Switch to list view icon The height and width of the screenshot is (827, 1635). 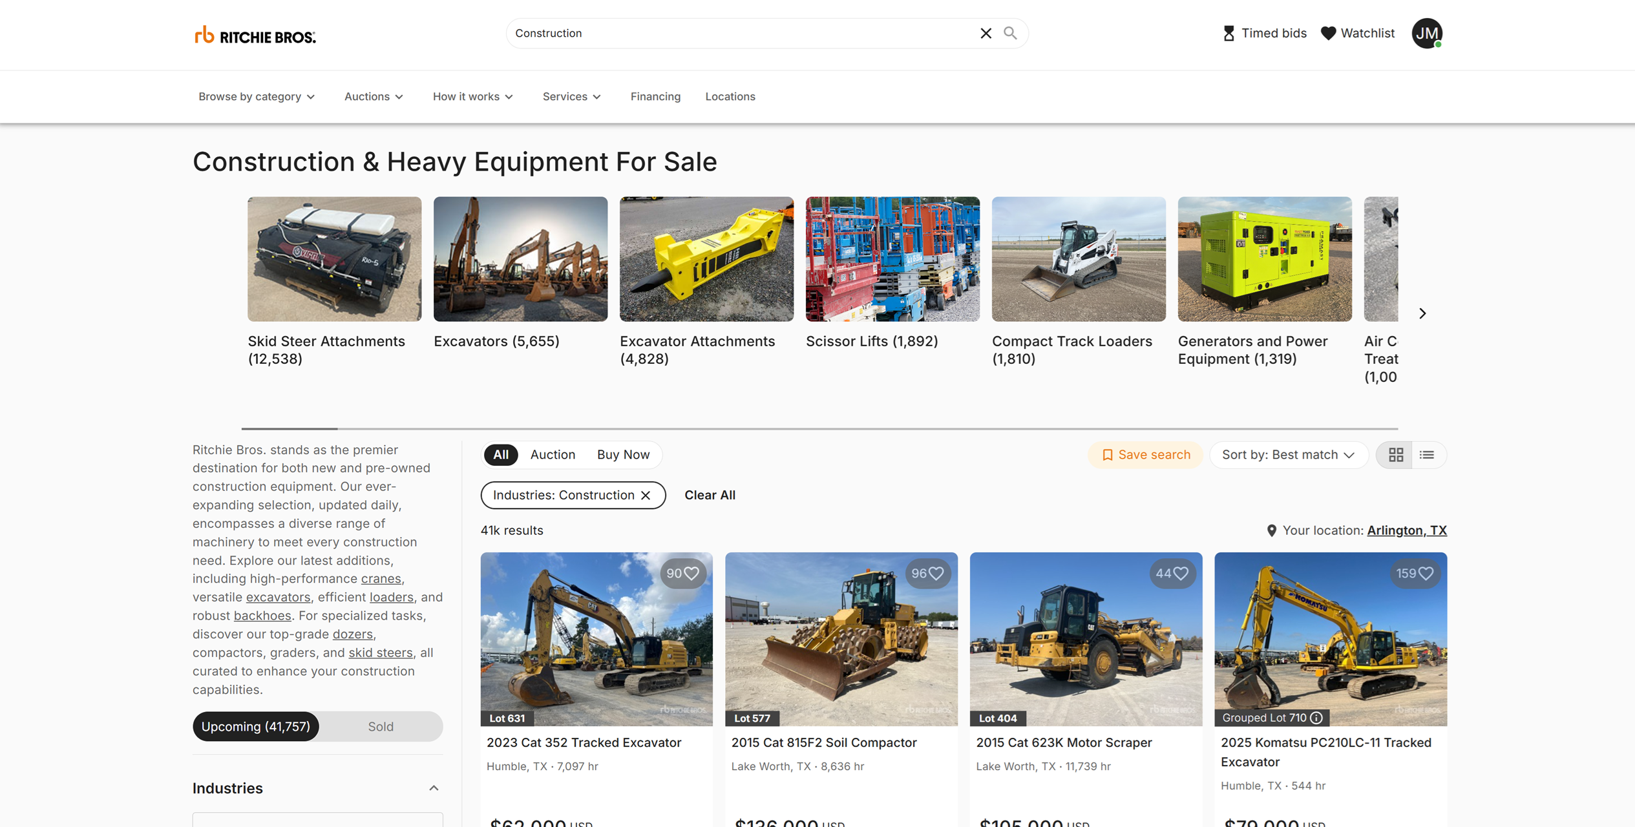click(1427, 455)
